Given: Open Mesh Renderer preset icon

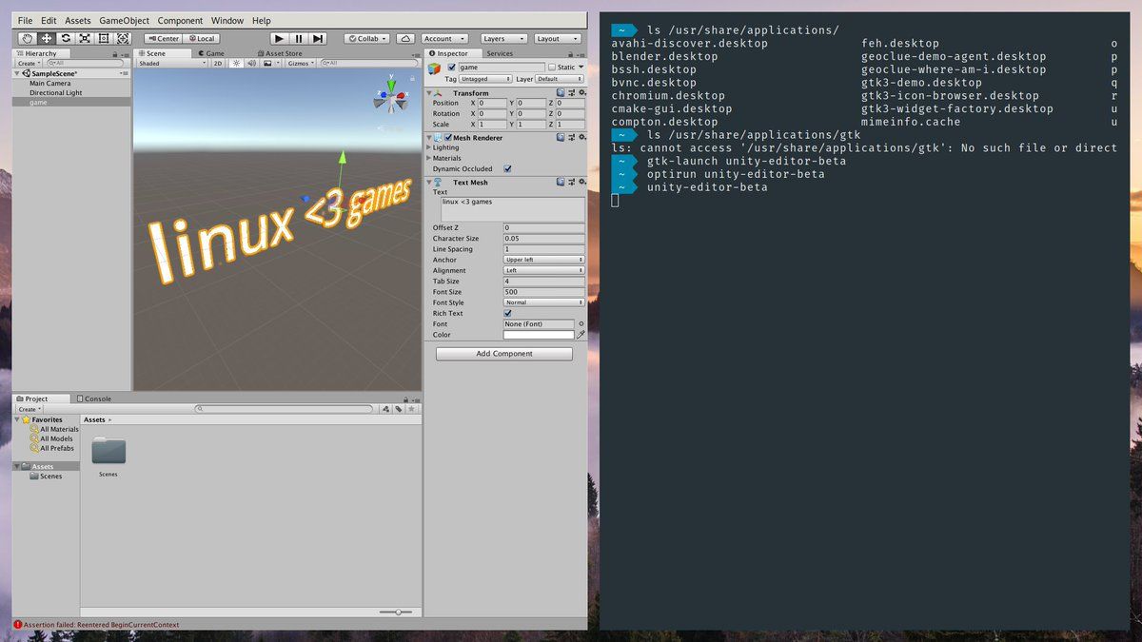Looking at the screenshot, I should (x=570, y=138).
